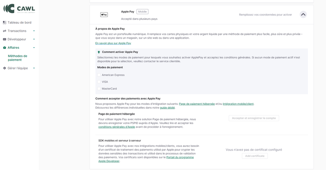326x170 pixels.
Task: Open Tableau de bord in sidebar
Action: pos(19,23)
